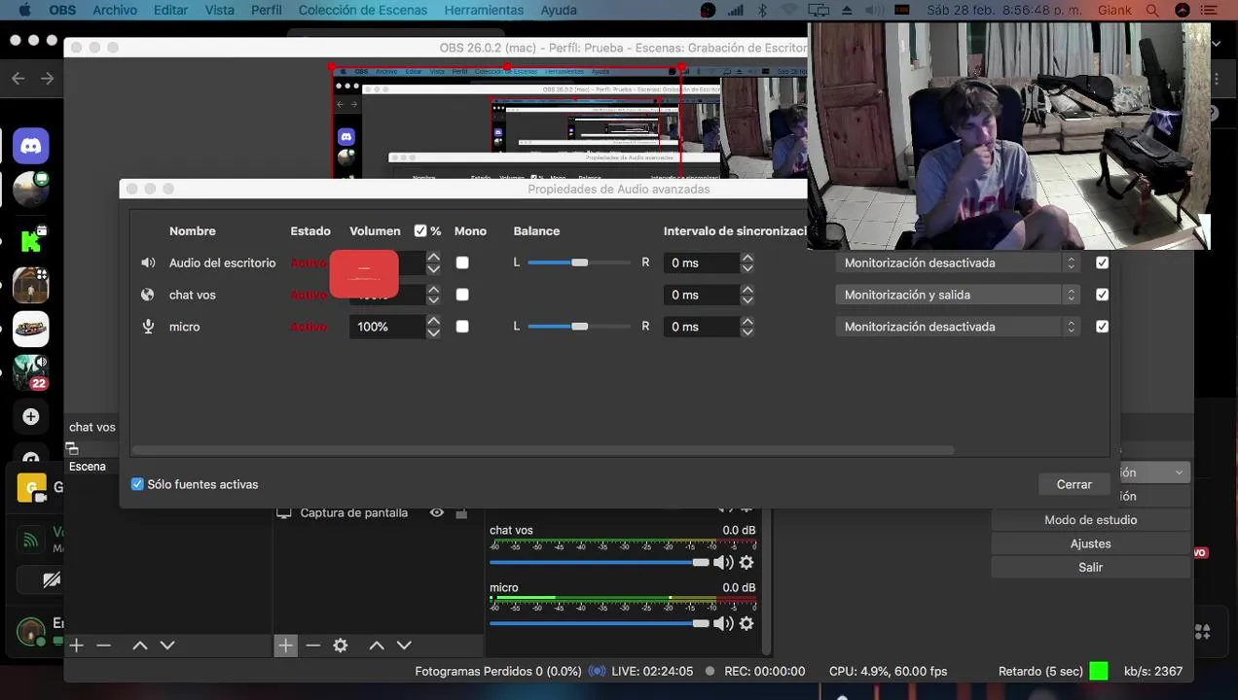Open the Perfil menu
The image size is (1238, 700).
(267, 10)
